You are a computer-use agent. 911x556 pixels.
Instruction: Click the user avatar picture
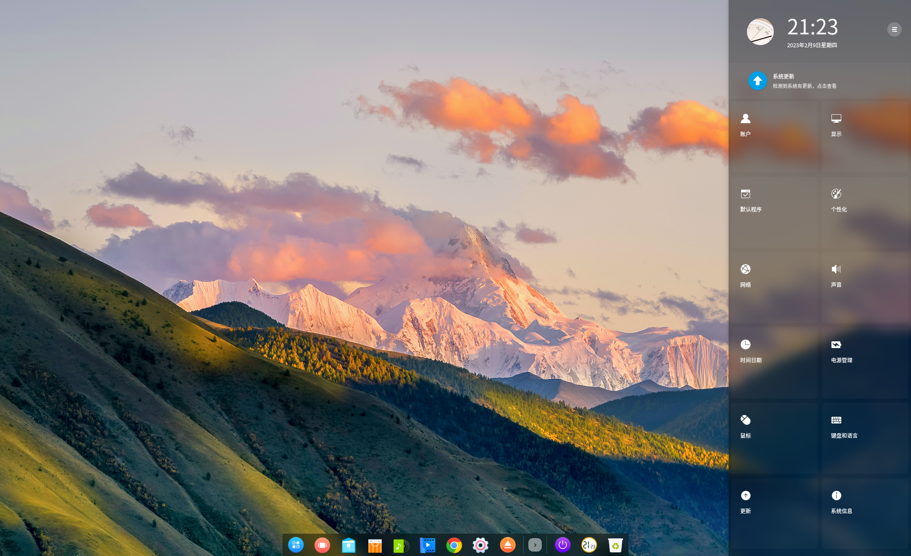[760, 32]
